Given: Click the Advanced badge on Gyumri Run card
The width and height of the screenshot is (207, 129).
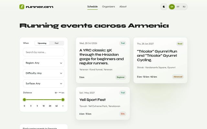Looking at the screenshot, I should [x=178, y=77].
